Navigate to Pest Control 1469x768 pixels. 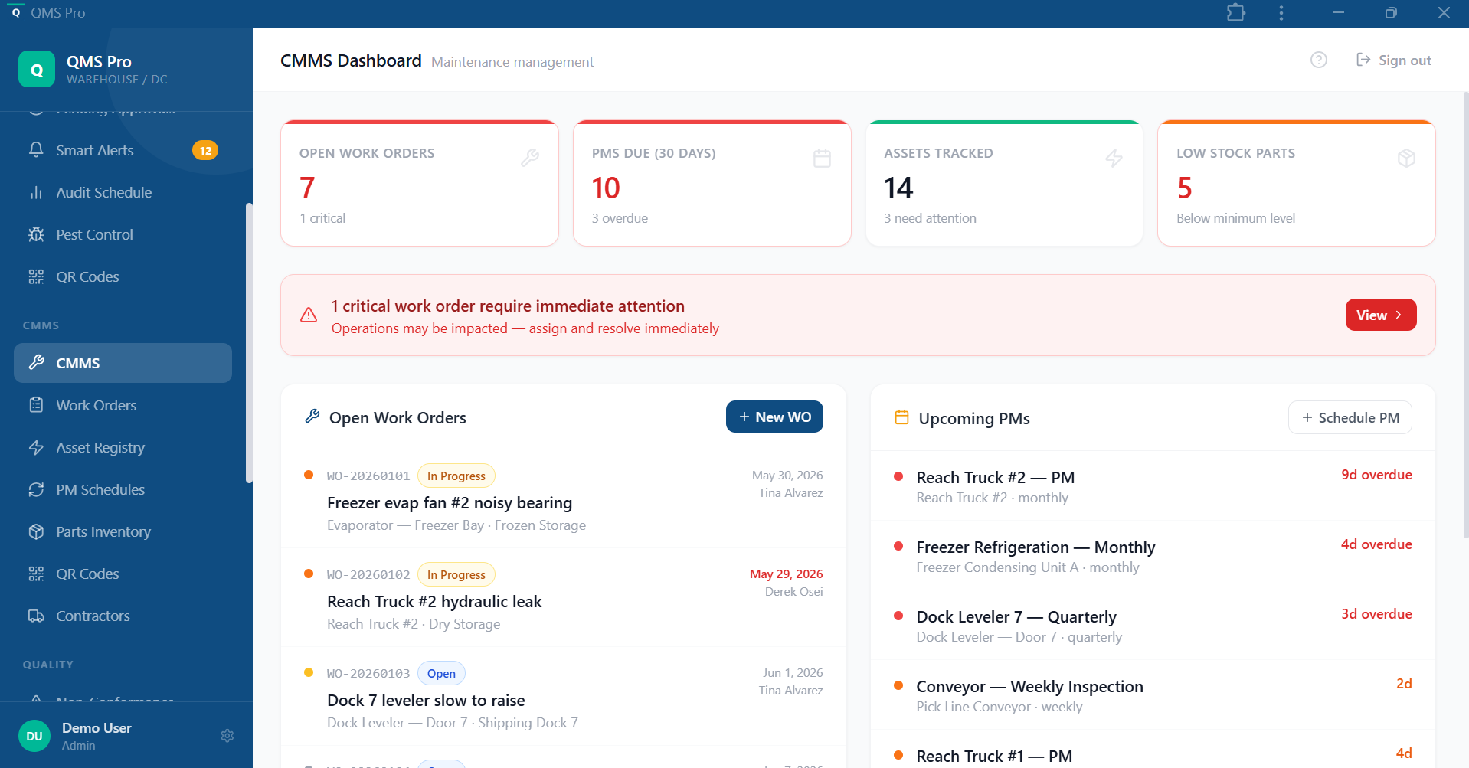(123, 235)
